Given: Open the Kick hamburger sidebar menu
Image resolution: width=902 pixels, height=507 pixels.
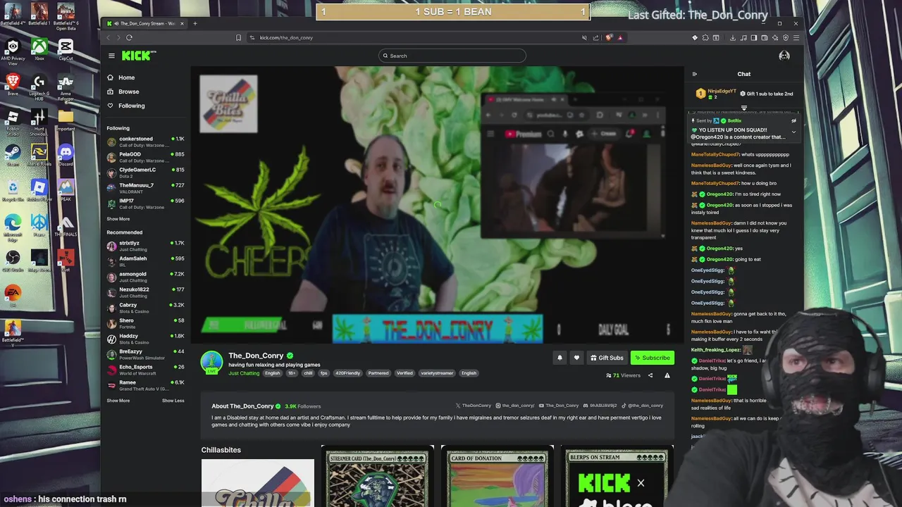Looking at the screenshot, I should pyautogui.click(x=111, y=56).
